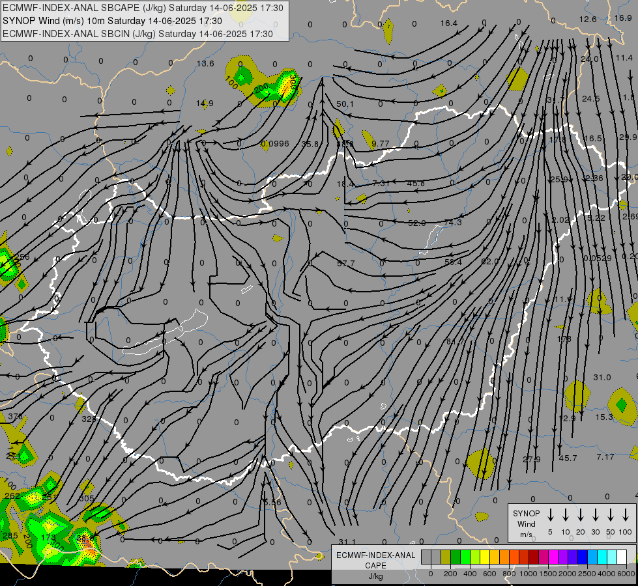This screenshot has height=586, width=638.
Task: Click the 'J/kg' unit label in legend
Action: [375, 576]
